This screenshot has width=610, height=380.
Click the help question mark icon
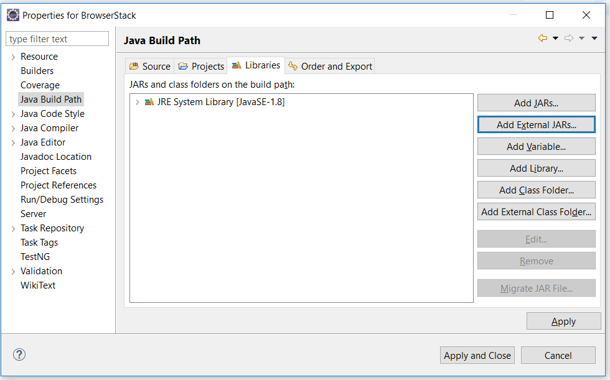(x=19, y=355)
